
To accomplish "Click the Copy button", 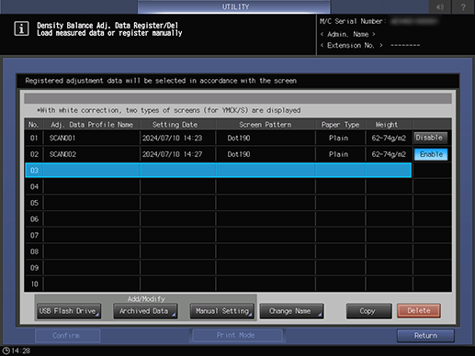I will pos(368,311).
